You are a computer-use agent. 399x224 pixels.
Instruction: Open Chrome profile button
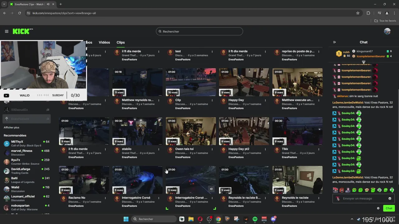(387, 13)
